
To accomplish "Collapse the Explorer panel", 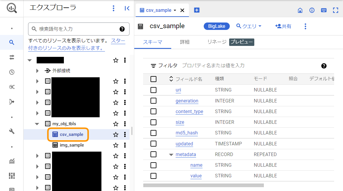I will [x=127, y=8].
